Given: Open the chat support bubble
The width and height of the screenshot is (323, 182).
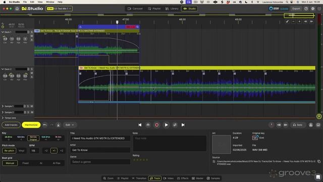Looking at the screenshot, I should pyautogui.click(x=318, y=177).
